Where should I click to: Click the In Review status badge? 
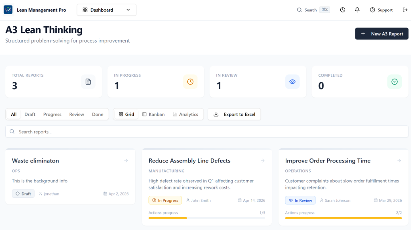click(x=300, y=200)
